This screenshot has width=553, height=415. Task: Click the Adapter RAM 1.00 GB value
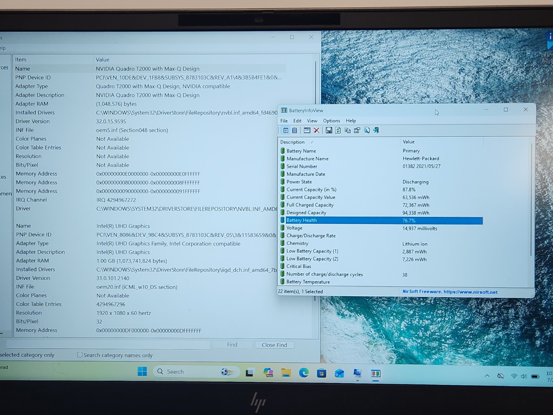[132, 261]
